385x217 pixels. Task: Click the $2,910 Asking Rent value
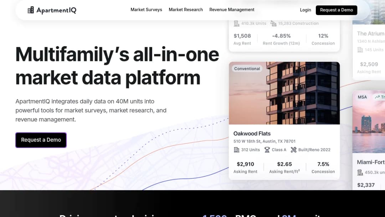245,164
